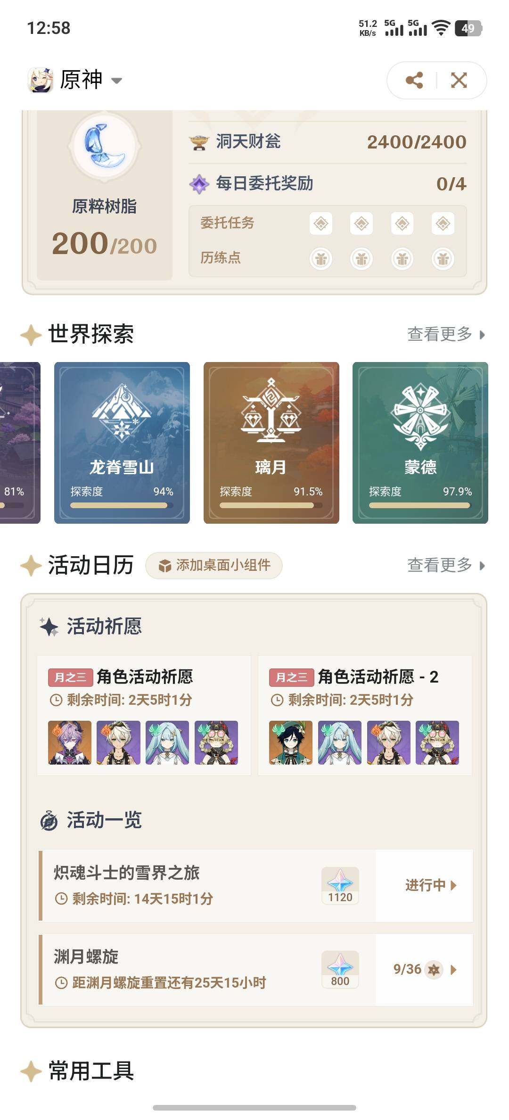Viewport: 509px width, 1120px height.
Task: Tap the share icon in the top bar
Action: coord(414,80)
